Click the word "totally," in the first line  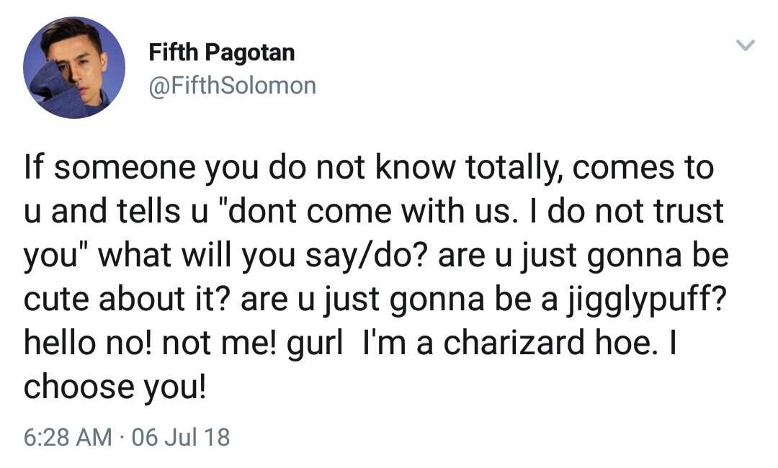point(514,168)
